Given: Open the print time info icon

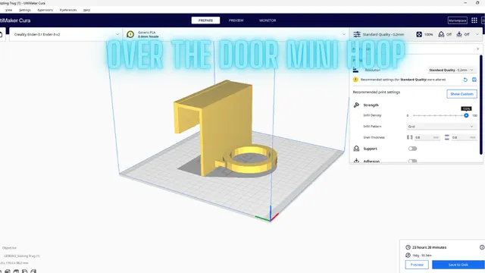Looking at the screenshot, I should [482, 247].
